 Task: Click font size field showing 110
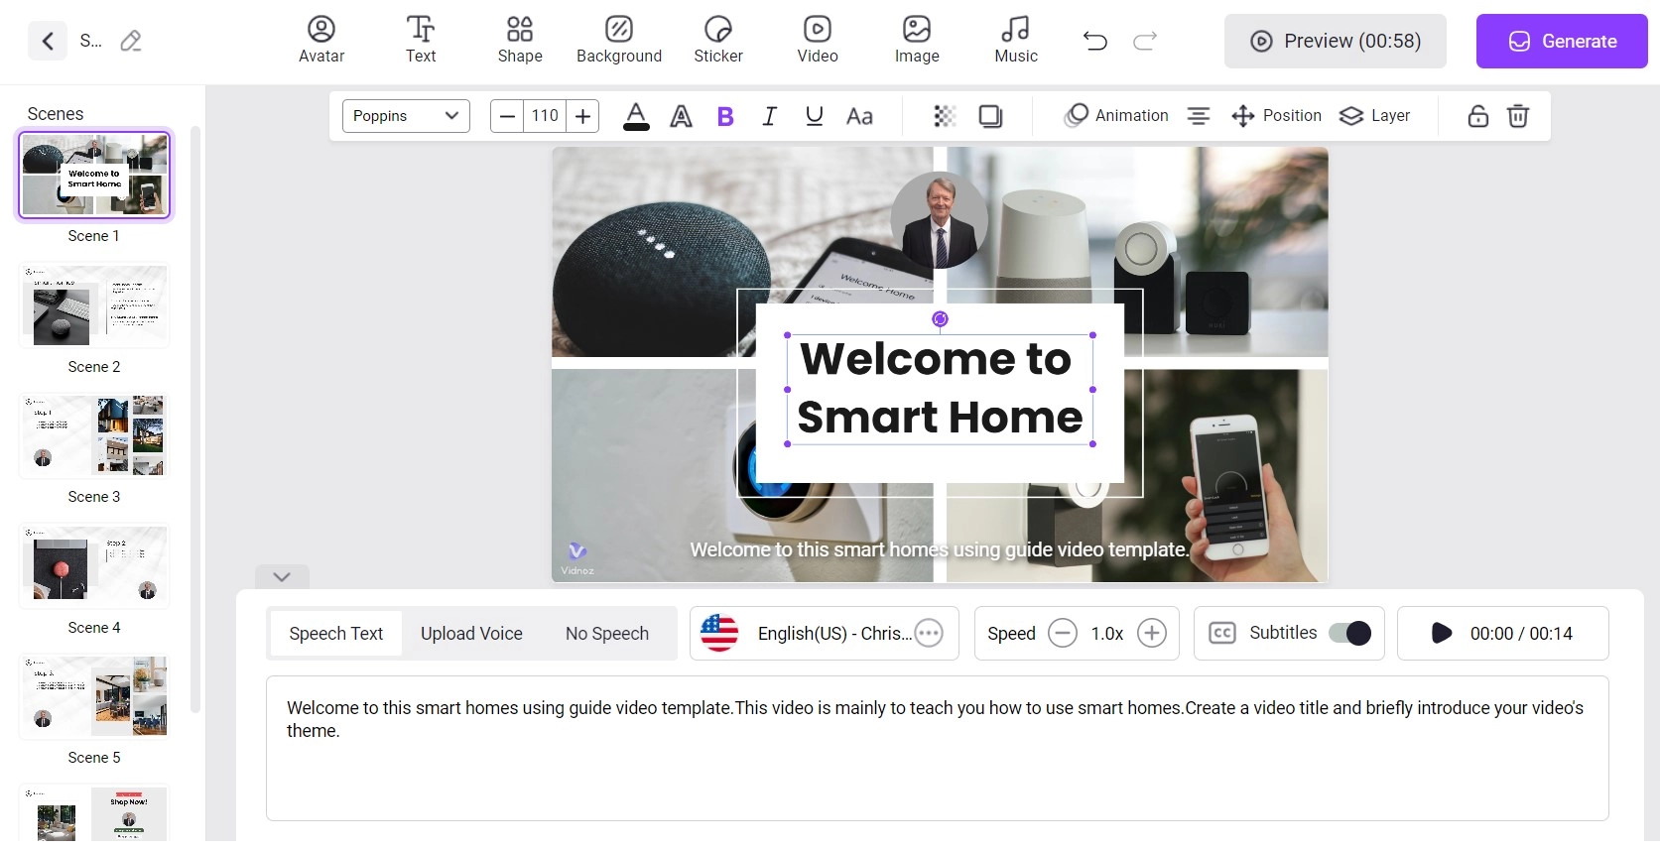[546, 116]
